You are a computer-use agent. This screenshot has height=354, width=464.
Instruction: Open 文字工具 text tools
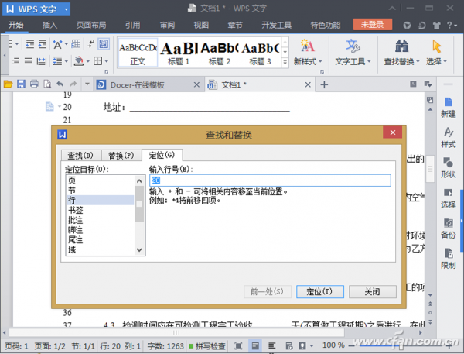tap(353, 52)
